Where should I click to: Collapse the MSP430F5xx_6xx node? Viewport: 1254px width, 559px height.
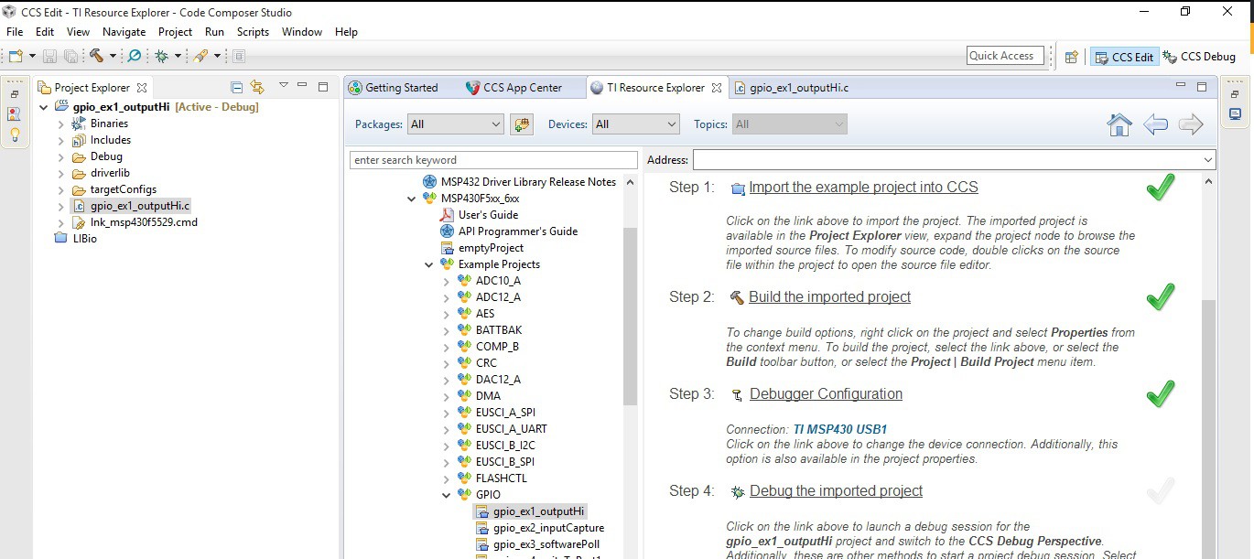[412, 199]
